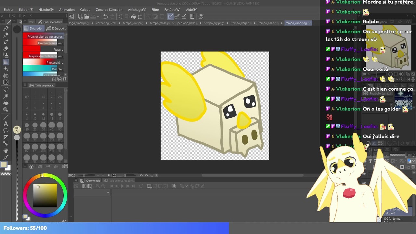Create a new canvas document
Viewport: 416px width, 234px height.
(x=80, y=17)
